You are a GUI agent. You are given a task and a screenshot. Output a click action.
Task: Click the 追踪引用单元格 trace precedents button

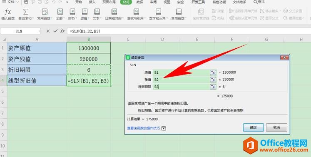pyautogui.click(x=243, y=11)
